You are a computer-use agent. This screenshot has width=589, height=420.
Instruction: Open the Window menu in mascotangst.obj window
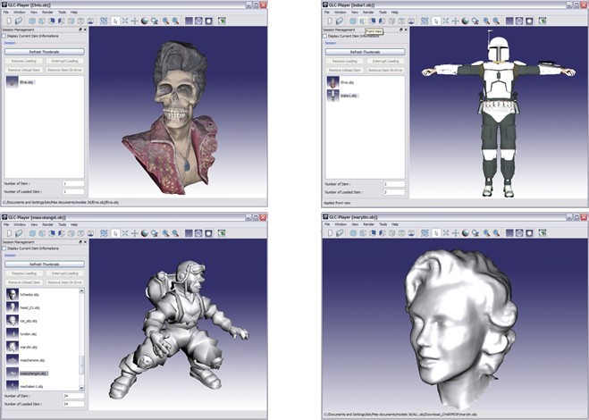(20, 224)
